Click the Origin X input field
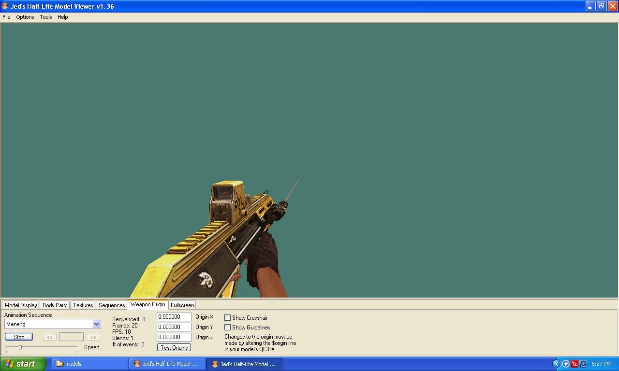Screen dimensions: 619x371 point(174,317)
